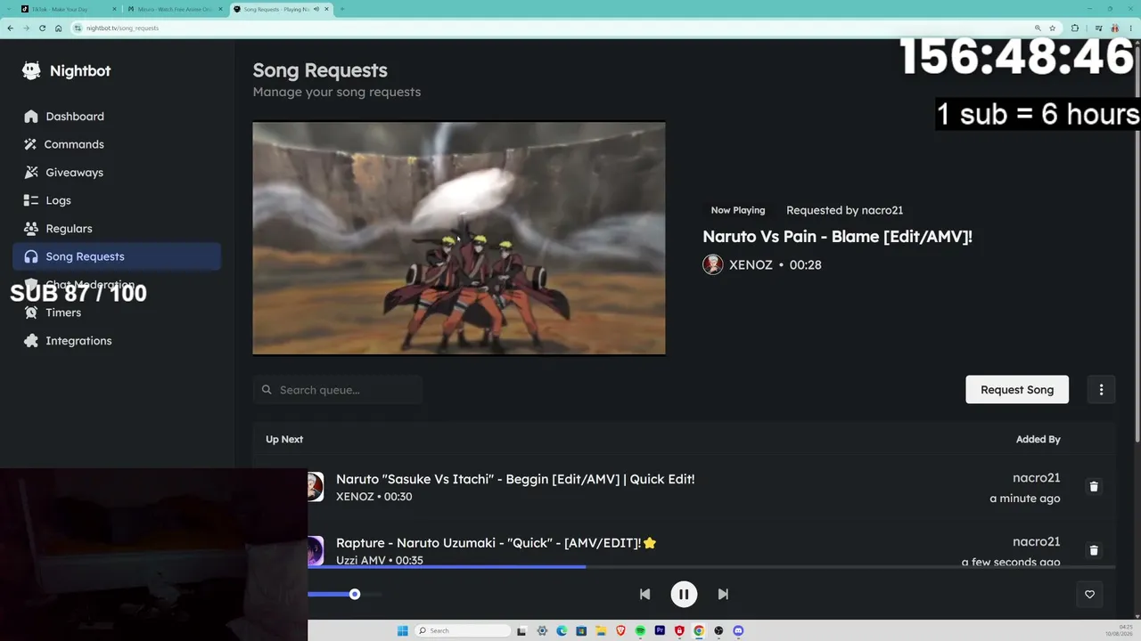Open OBS Studio from the taskbar
The image size is (1141, 641).
pos(718,630)
